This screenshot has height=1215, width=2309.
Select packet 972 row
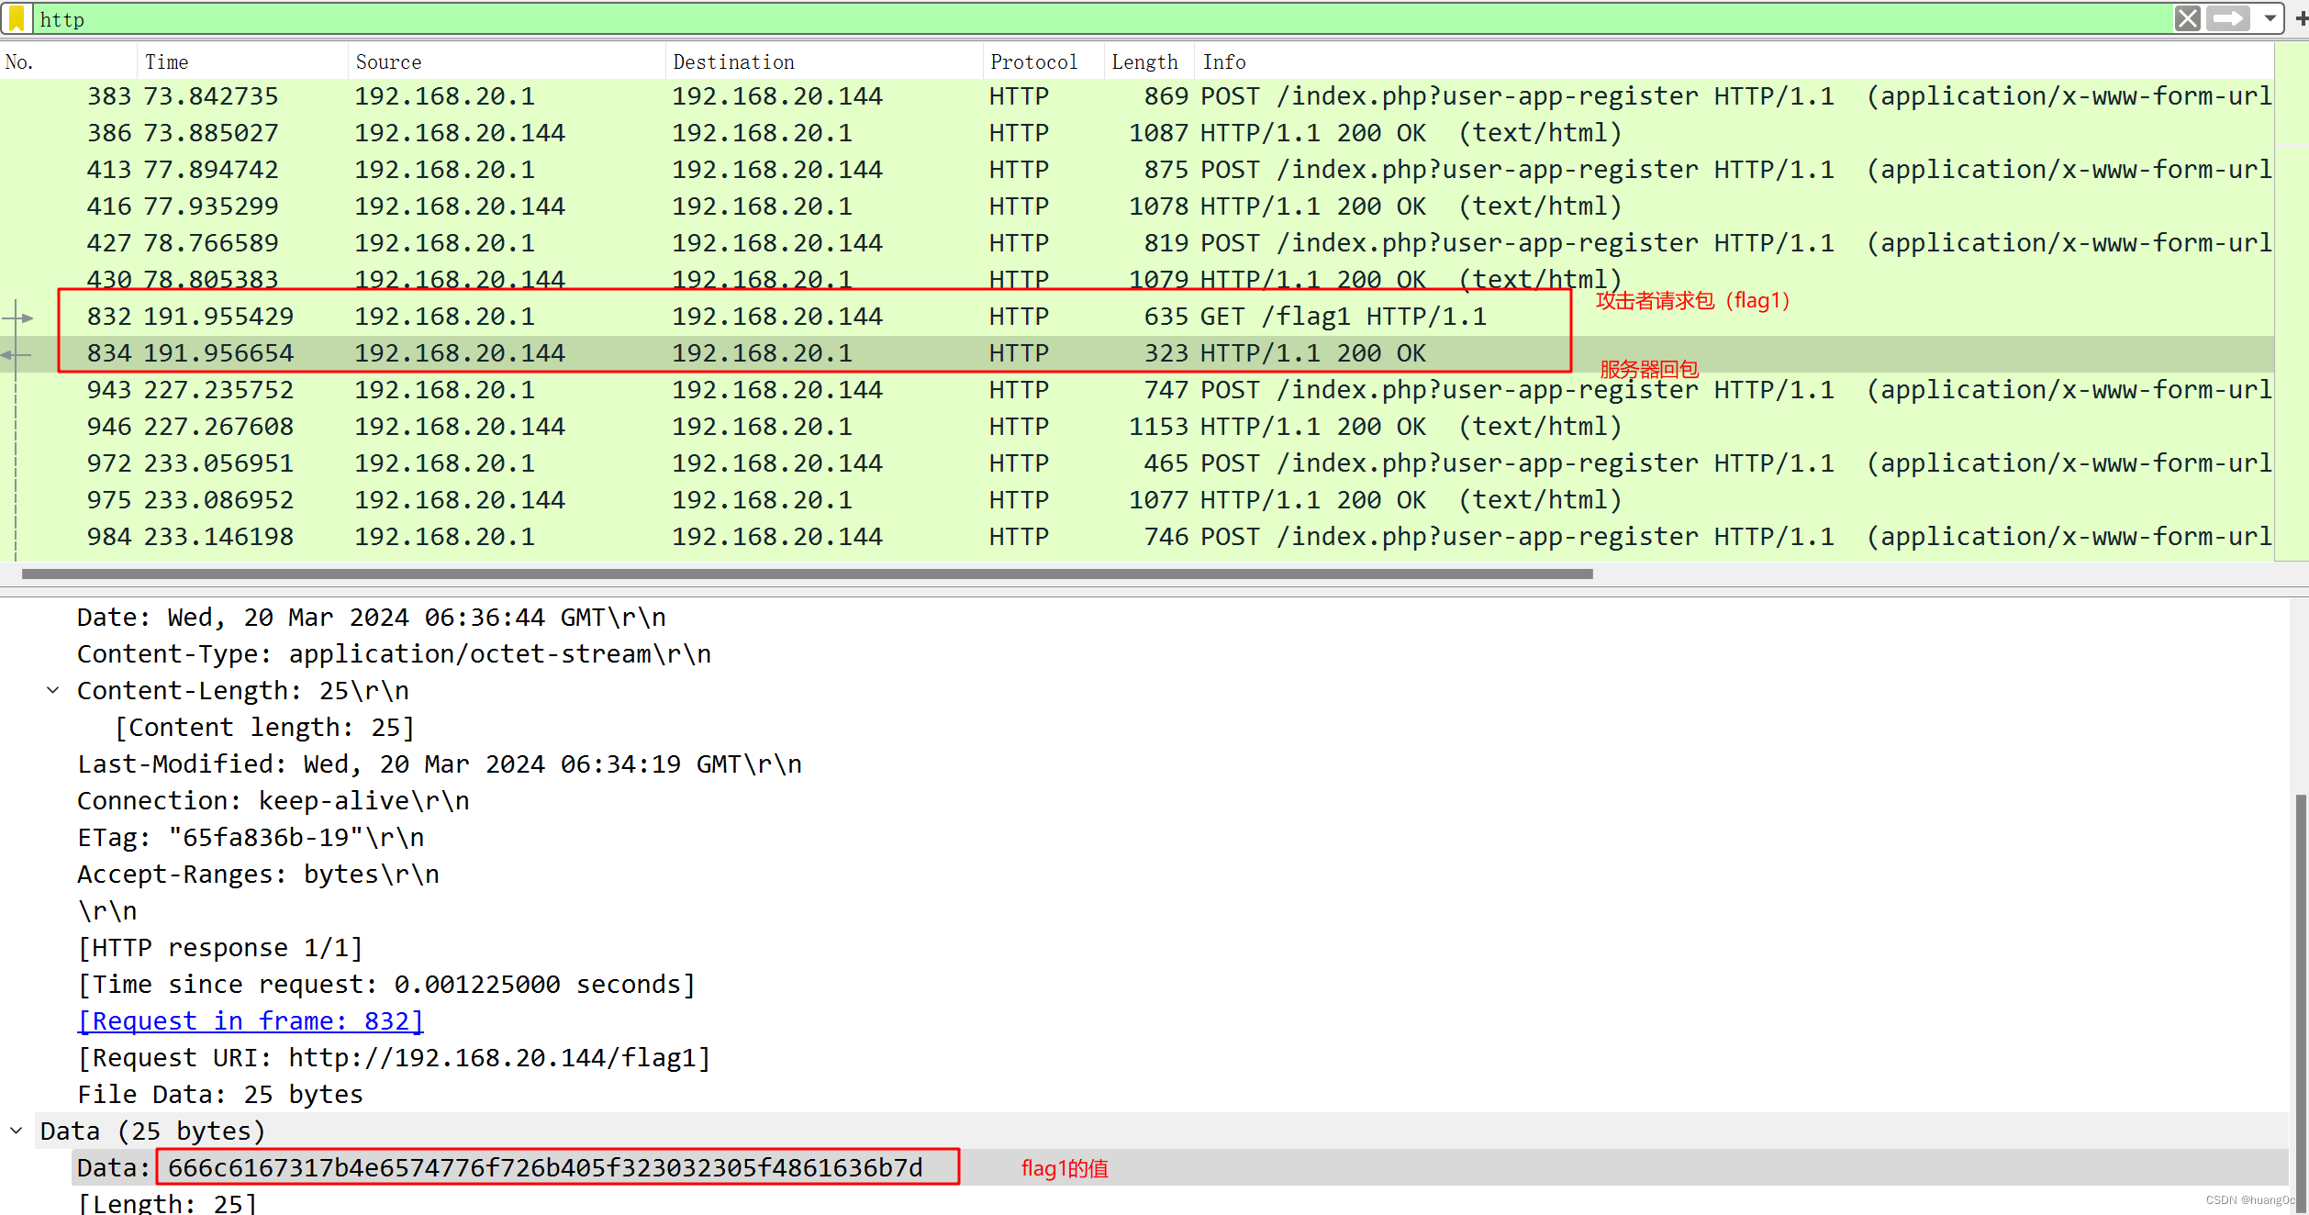pos(1137,463)
